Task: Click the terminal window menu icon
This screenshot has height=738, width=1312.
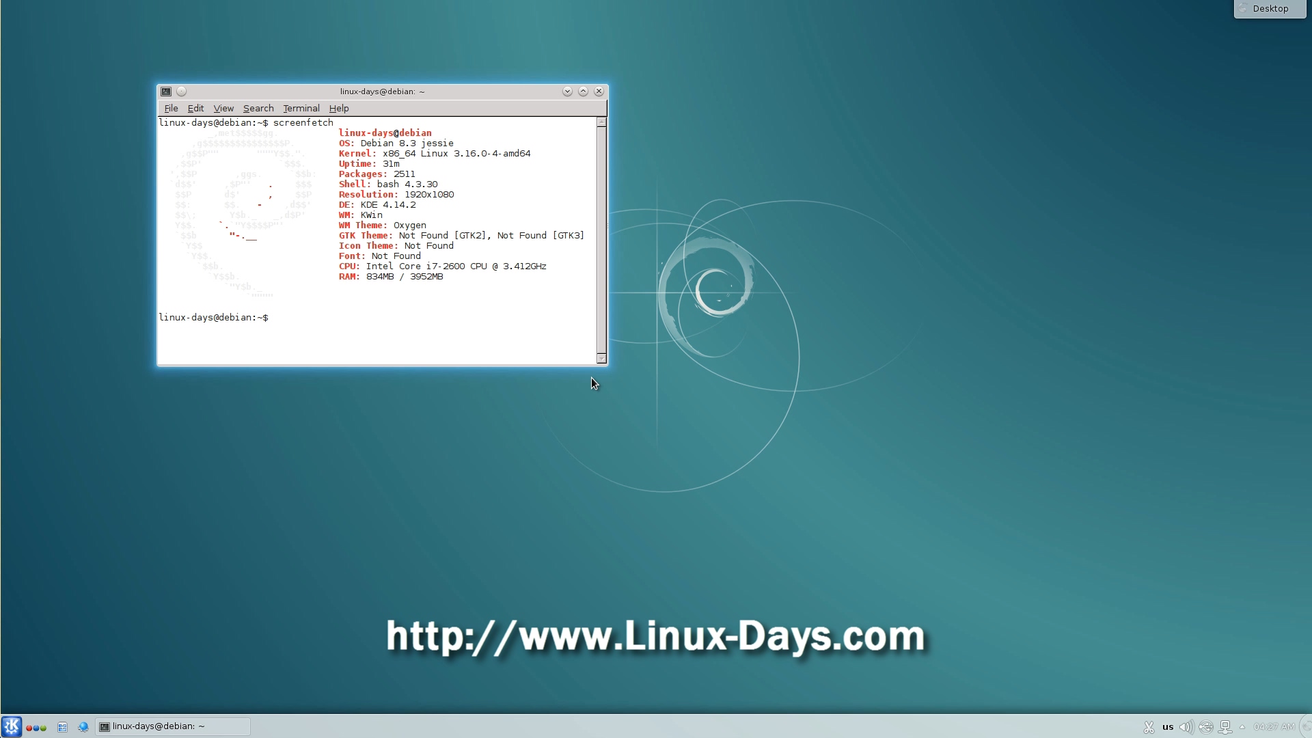Action: point(166,92)
